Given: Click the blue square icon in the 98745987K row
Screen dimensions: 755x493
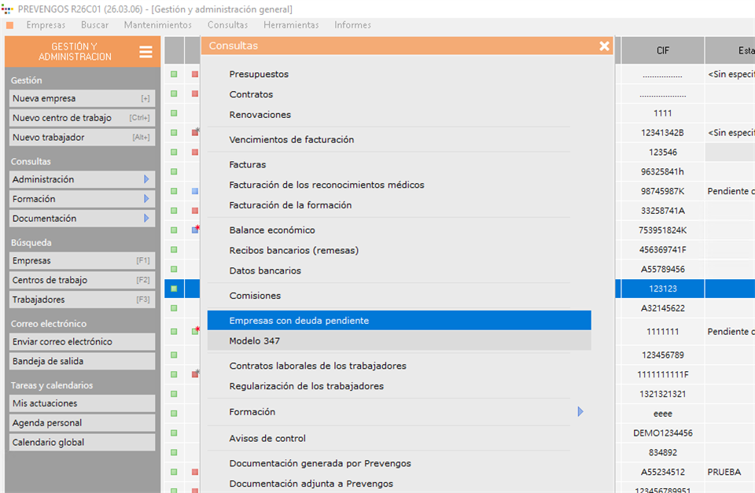Looking at the screenshot, I should coord(195,191).
